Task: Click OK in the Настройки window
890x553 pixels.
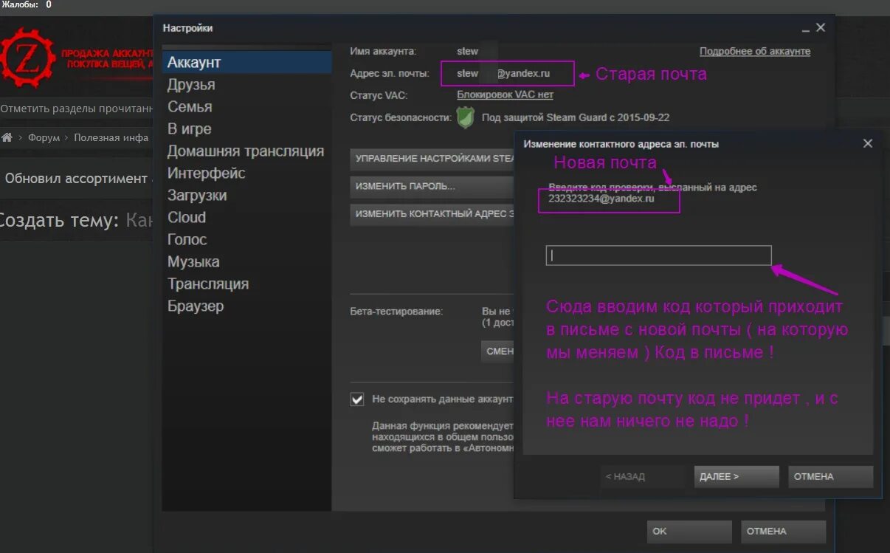Action: (689, 532)
